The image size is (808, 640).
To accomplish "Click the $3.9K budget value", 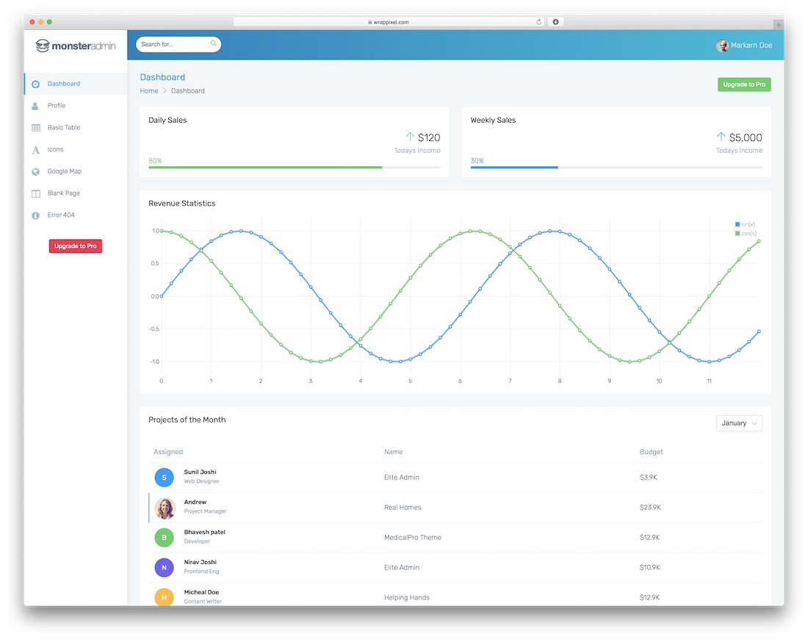I will [649, 478].
